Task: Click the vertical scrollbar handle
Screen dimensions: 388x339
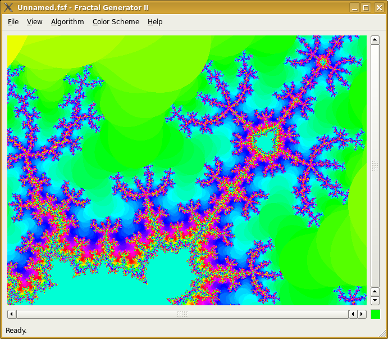Action: [375, 166]
